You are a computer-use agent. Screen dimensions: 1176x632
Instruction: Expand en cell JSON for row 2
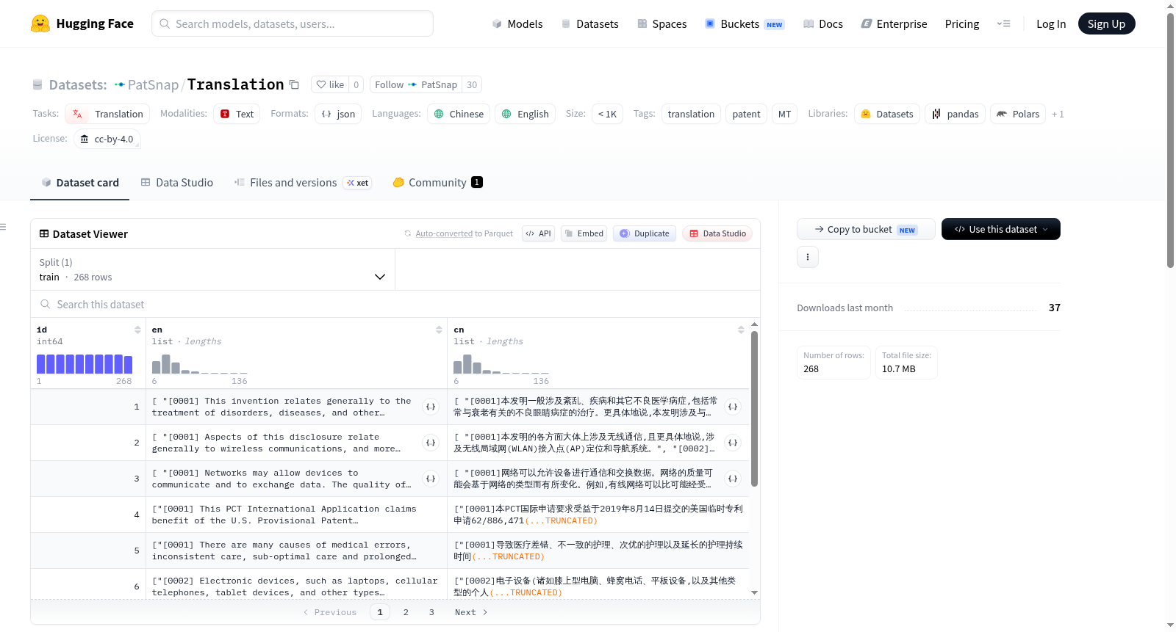pyautogui.click(x=431, y=443)
